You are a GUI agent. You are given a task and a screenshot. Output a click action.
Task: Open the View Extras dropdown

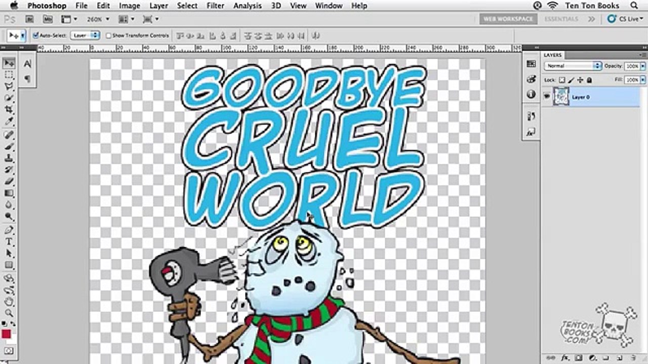pyautogui.click(x=69, y=19)
